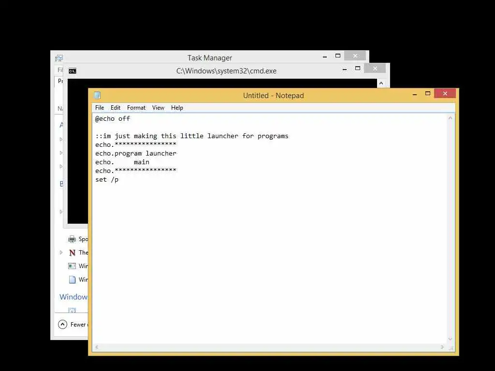Open the View menu in Notepad
The width and height of the screenshot is (495, 371).
click(158, 108)
